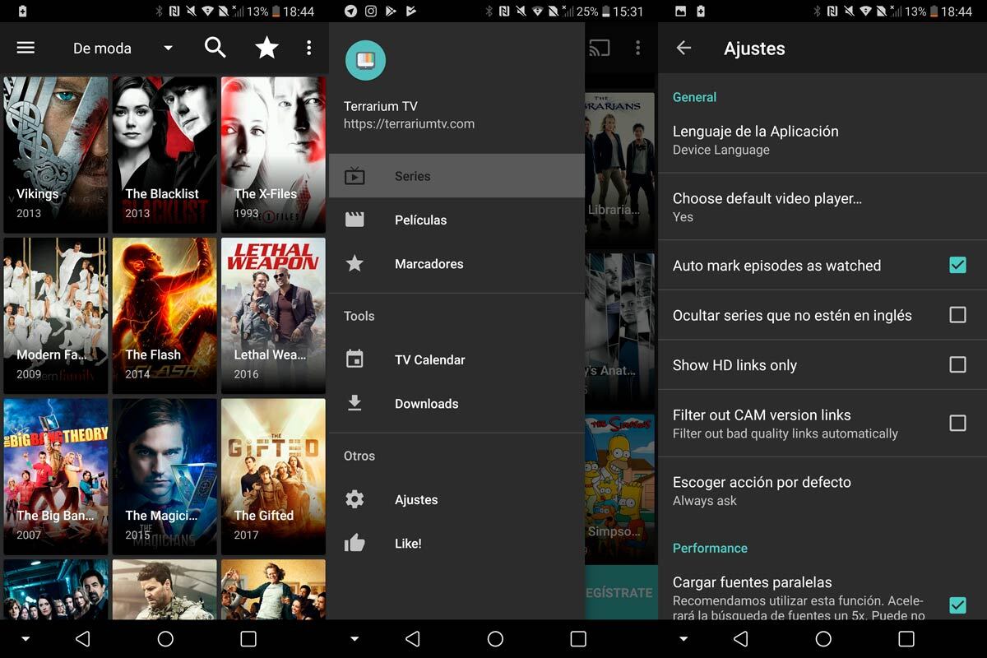Open bookmarks with the star icon

(266, 48)
